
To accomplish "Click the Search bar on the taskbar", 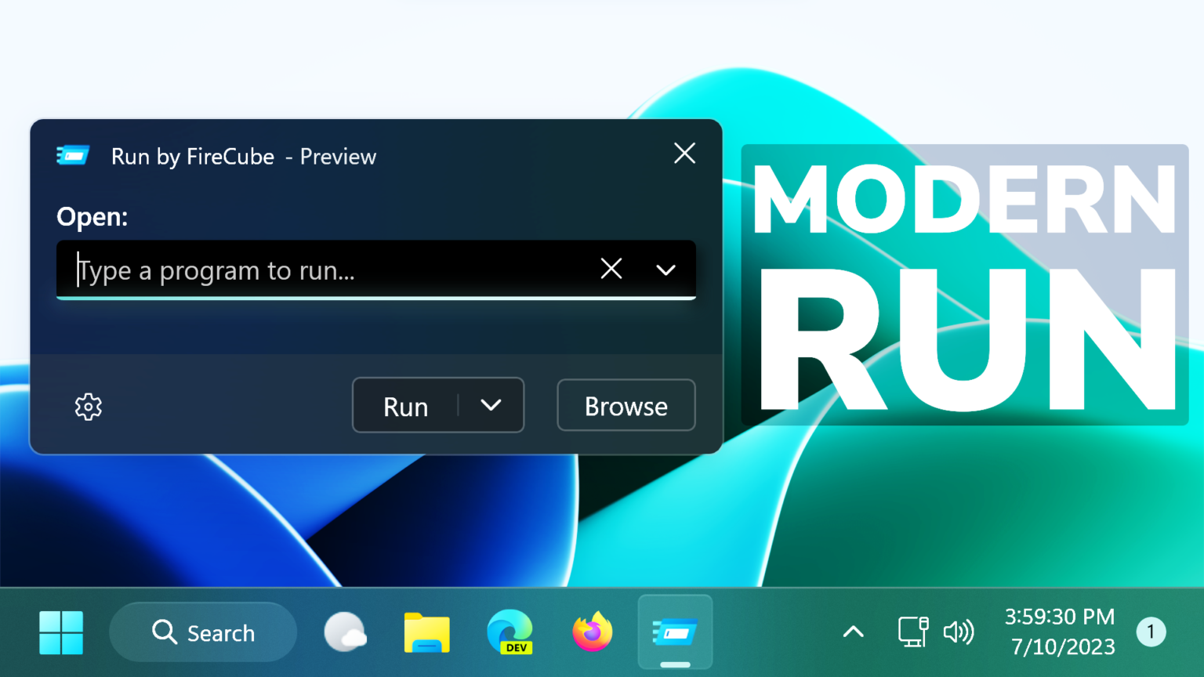I will (203, 632).
